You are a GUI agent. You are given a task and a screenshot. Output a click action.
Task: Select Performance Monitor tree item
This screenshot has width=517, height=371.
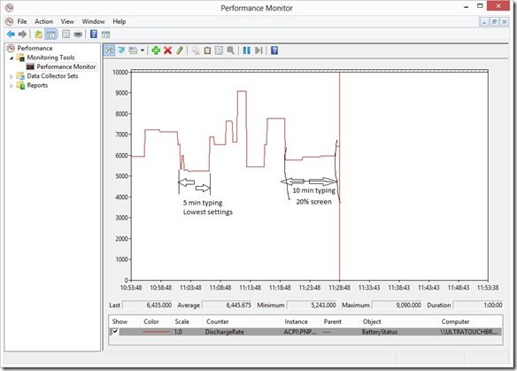tap(66, 66)
